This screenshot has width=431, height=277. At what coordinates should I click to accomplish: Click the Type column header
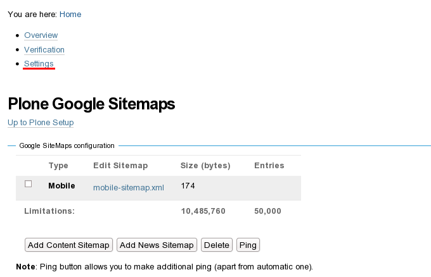click(58, 166)
